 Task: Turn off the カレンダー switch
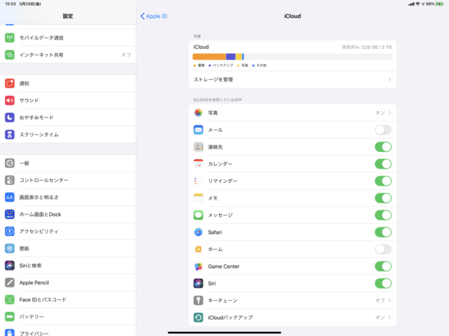(383, 164)
